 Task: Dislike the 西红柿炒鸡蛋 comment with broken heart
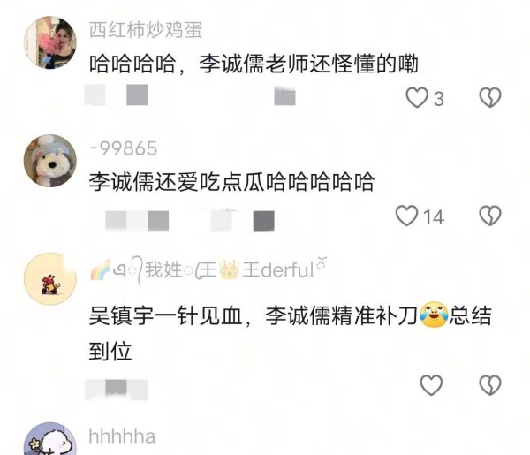tap(490, 97)
